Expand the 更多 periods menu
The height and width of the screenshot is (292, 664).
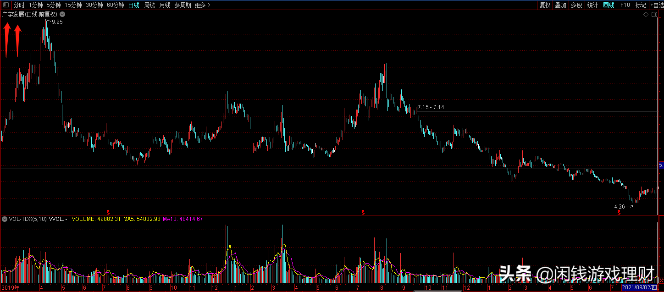(x=202, y=5)
